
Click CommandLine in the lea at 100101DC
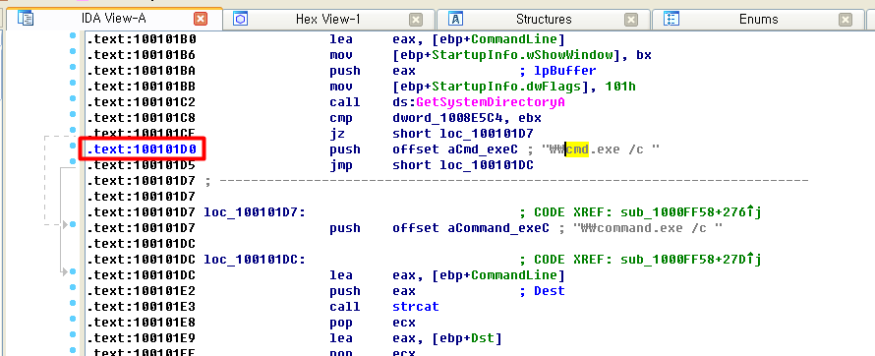coord(514,275)
